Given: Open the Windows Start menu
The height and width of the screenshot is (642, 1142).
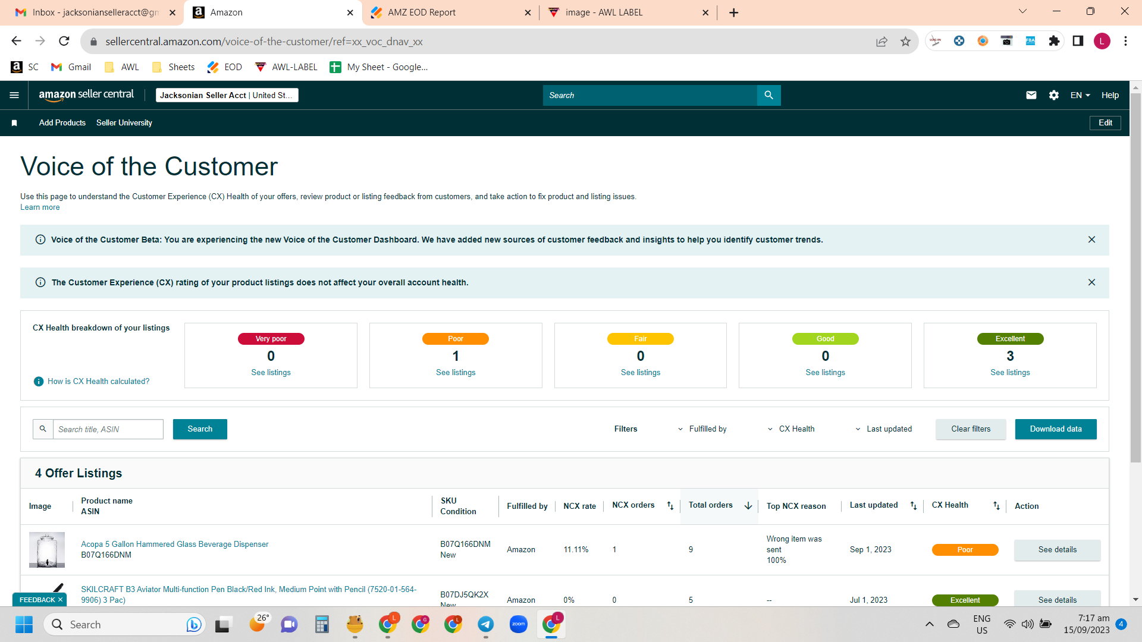Looking at the screenshot, I should pyautogui.click(x=24, y=624).
